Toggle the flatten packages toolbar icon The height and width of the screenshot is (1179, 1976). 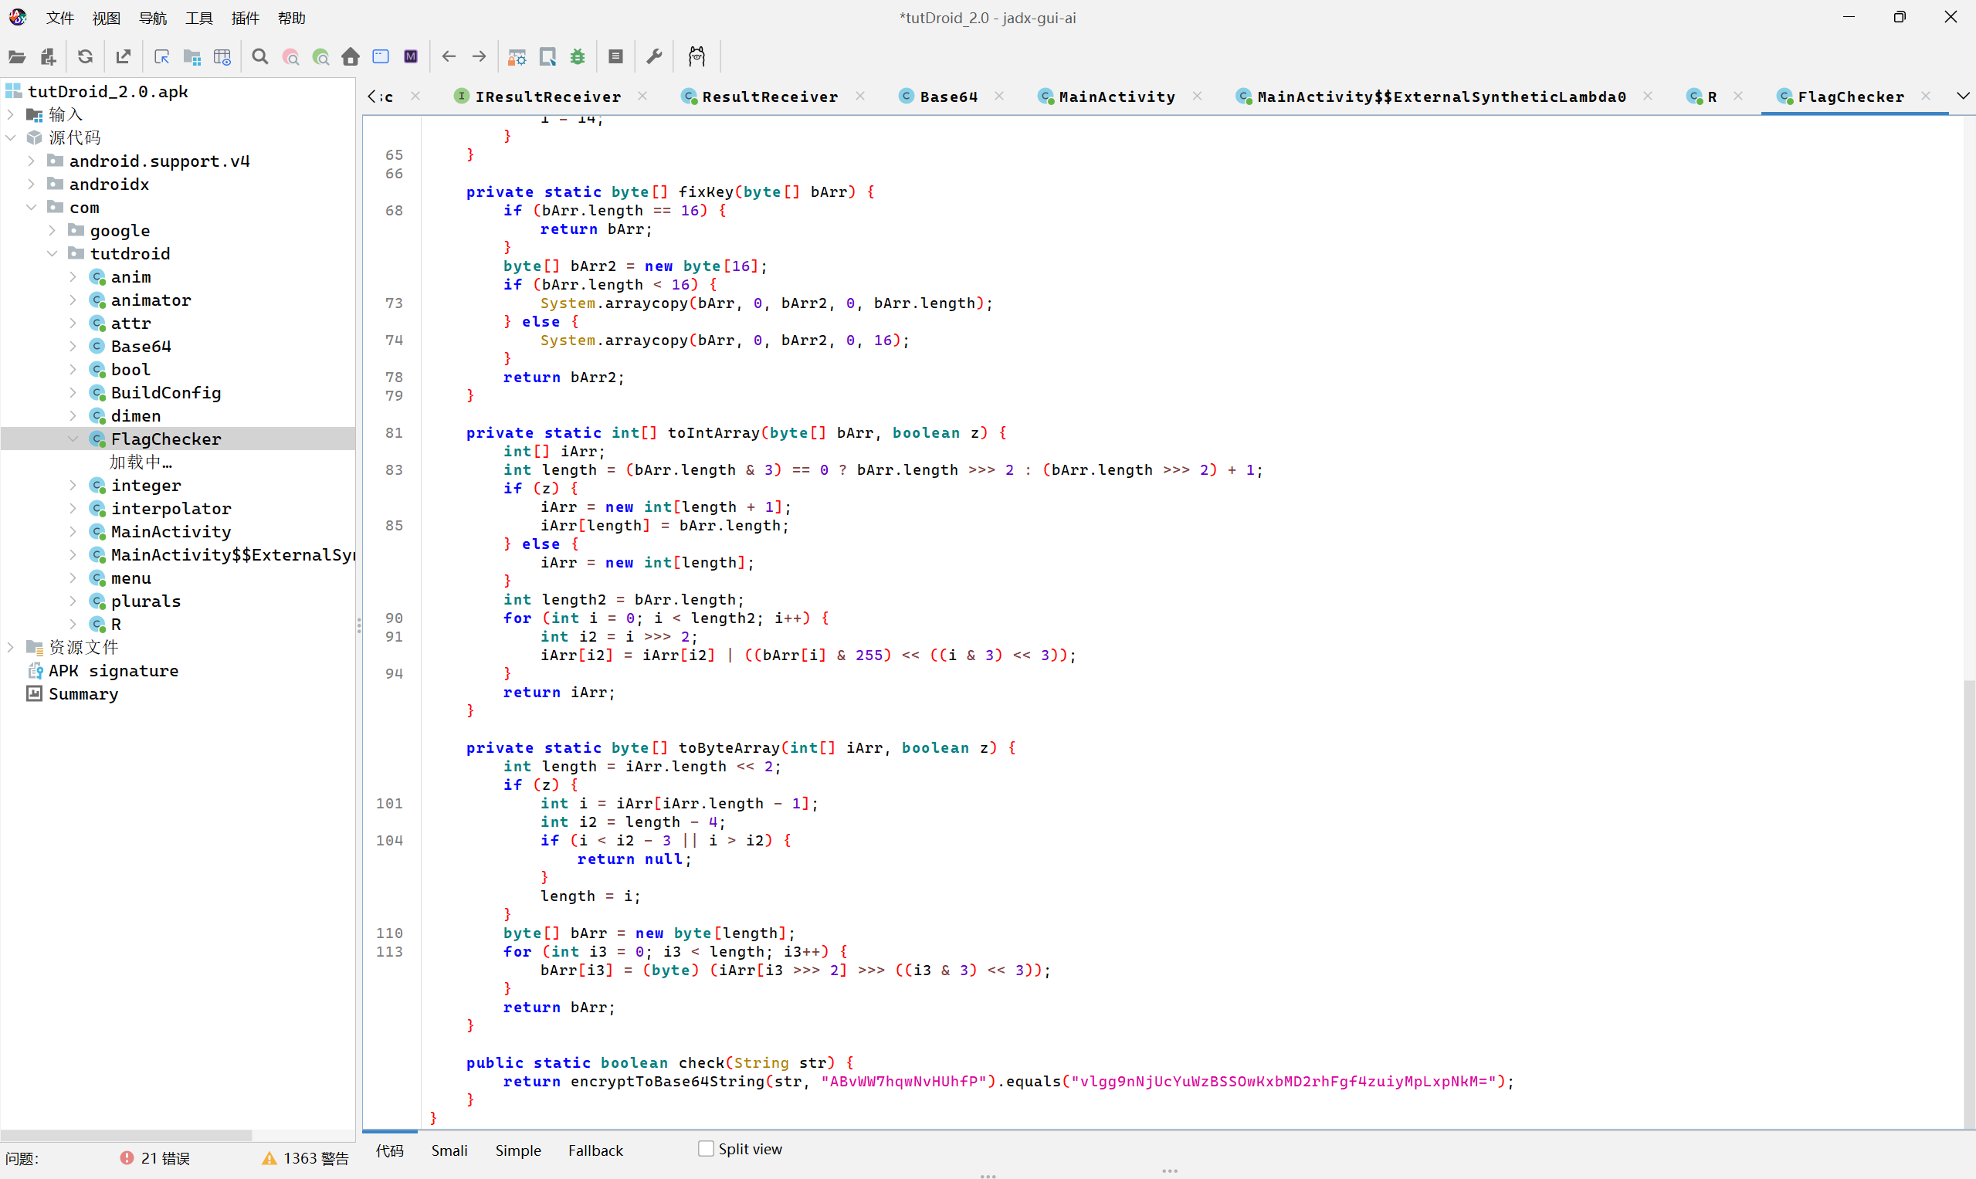191,56
